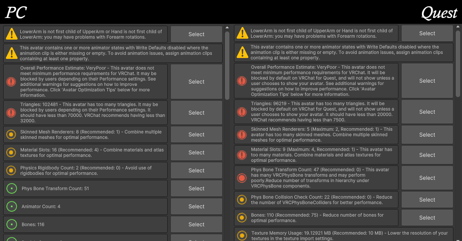Select Bones 116 objects
The height and width of the screenshot is (241, 462).
[197, 224]
